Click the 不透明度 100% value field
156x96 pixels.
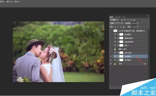tap(134, 23)
